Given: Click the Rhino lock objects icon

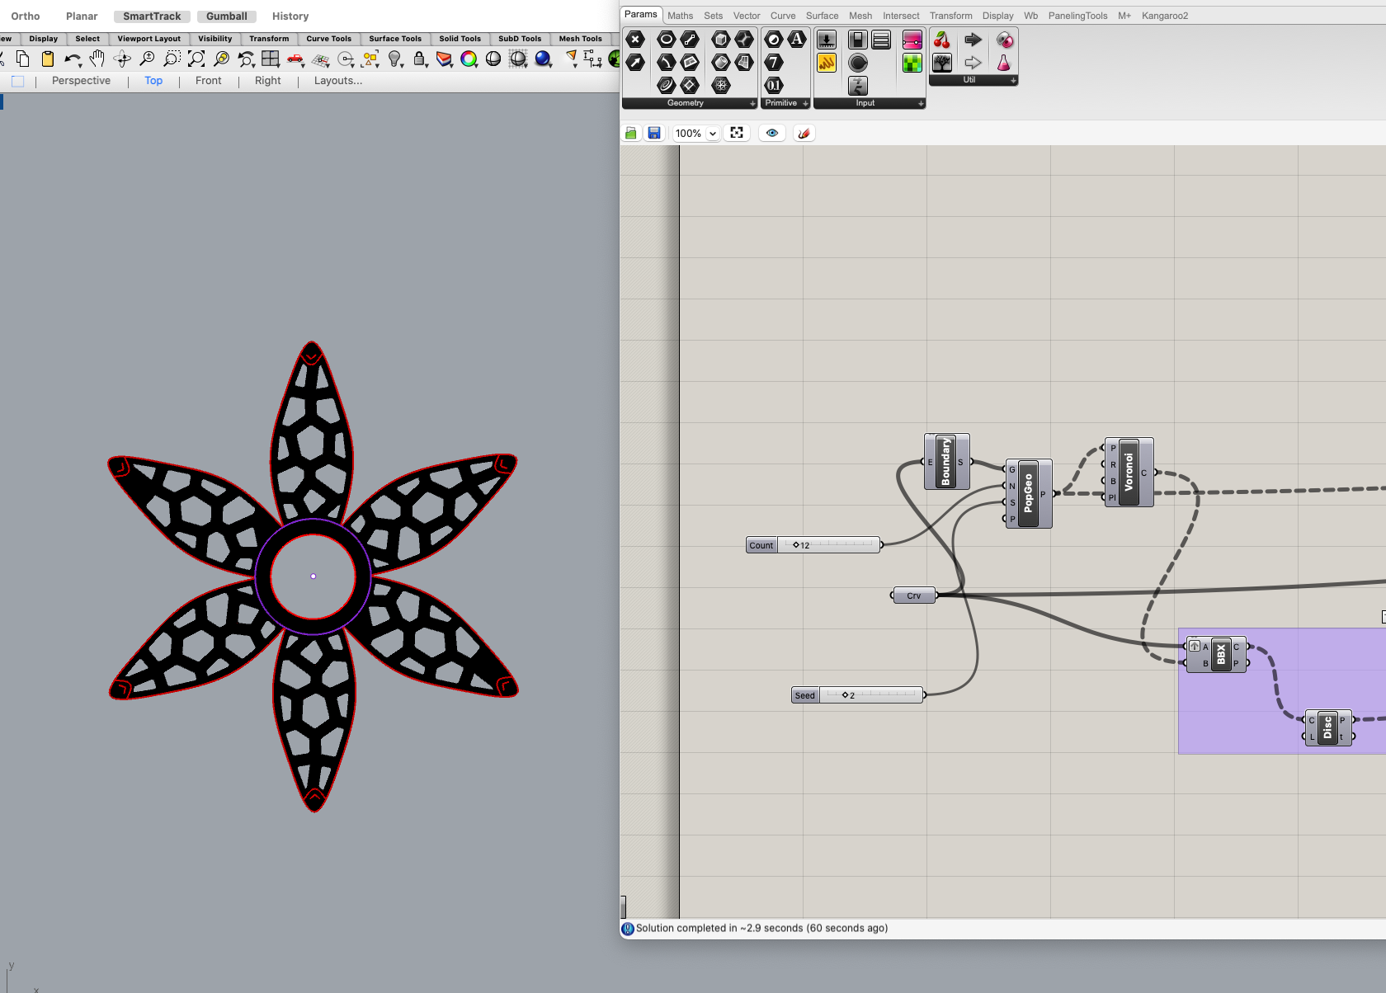Looking at the screenshot, I should (420, 59).
